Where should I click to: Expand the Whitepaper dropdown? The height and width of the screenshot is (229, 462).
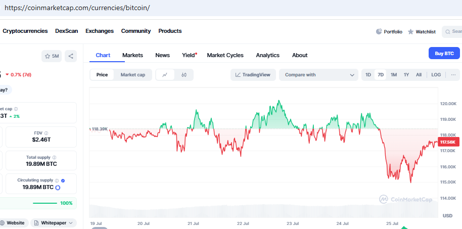(x=54, y=223)
